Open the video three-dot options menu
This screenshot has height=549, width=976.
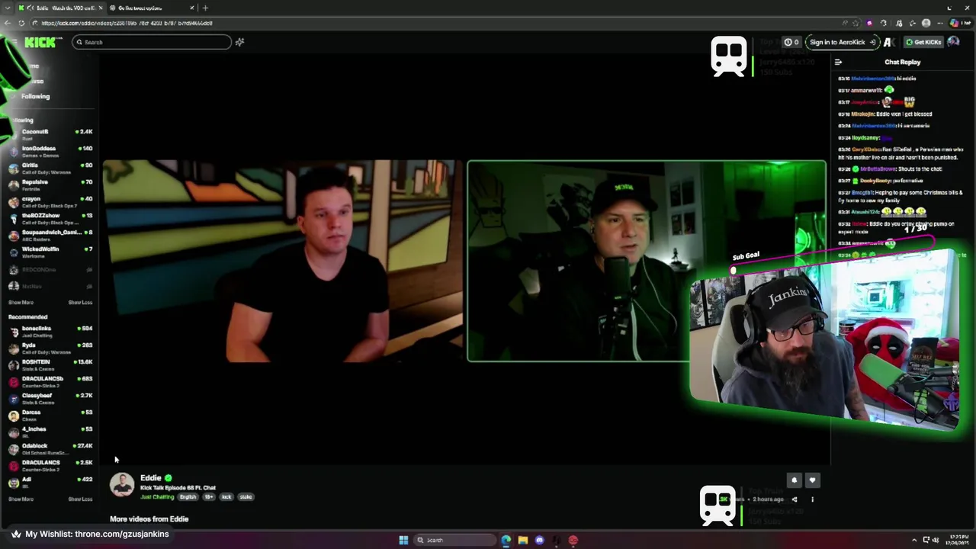pos(812,499)
